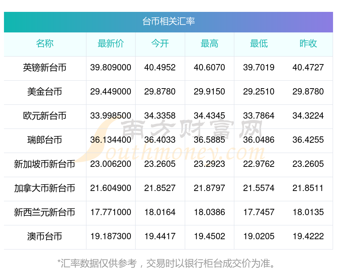
Task: Click the 汇率数据仅供参考 disclaimer footnote
Action: [x=166, y=263]
